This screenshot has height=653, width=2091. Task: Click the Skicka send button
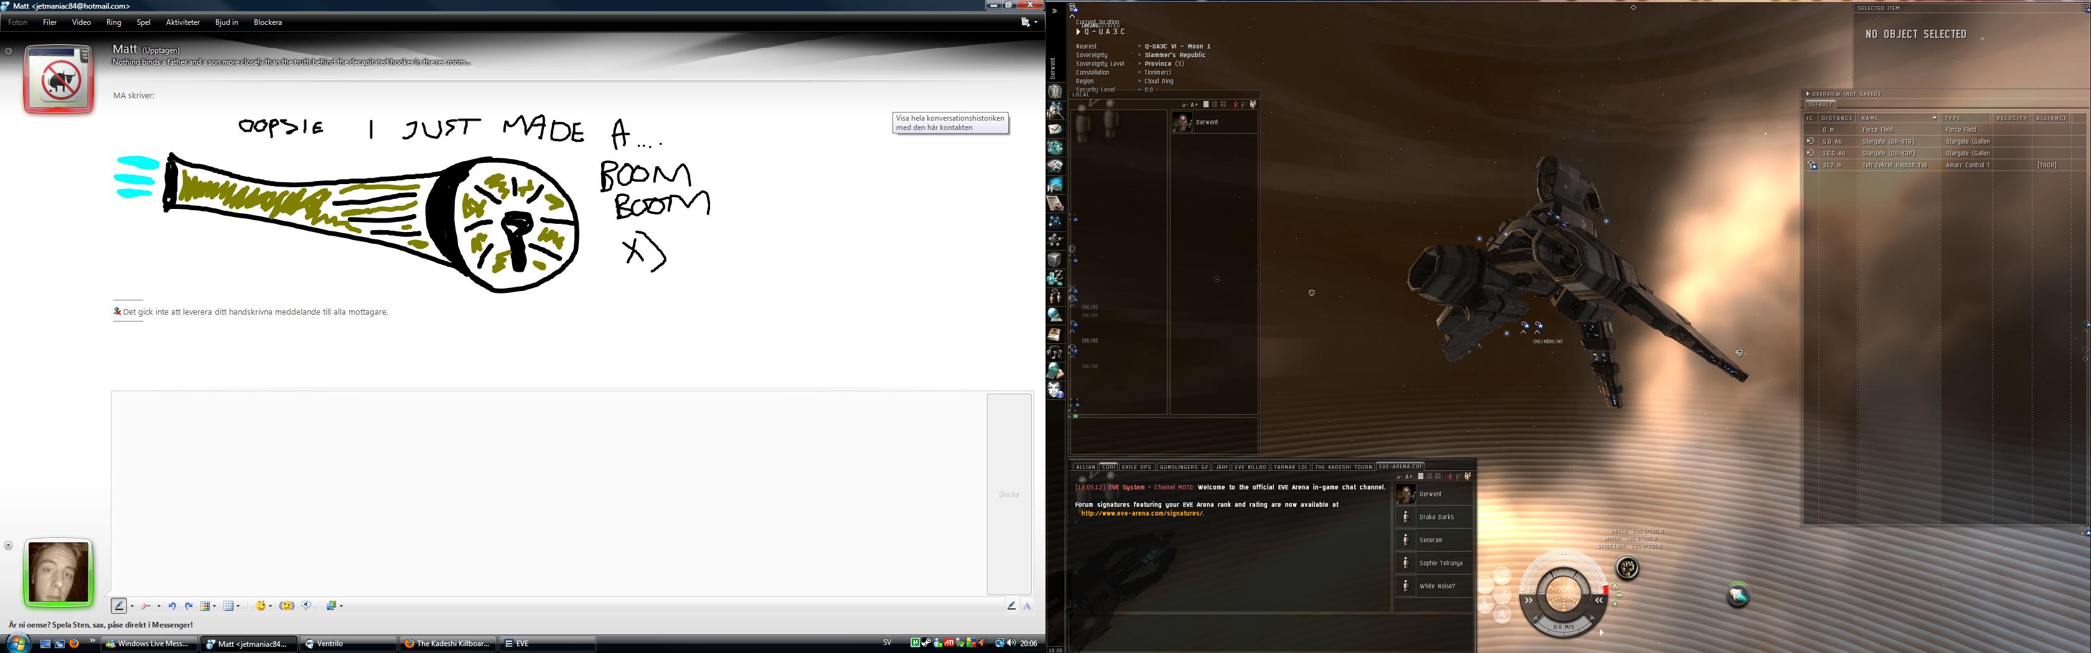click(x=1009, y=494)
